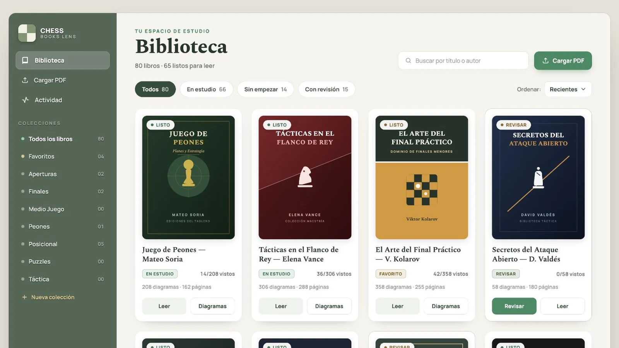Click title 'Juego de Peones — Mateo Soria'
Screen dimensions: 619x348
pos(174,254)
